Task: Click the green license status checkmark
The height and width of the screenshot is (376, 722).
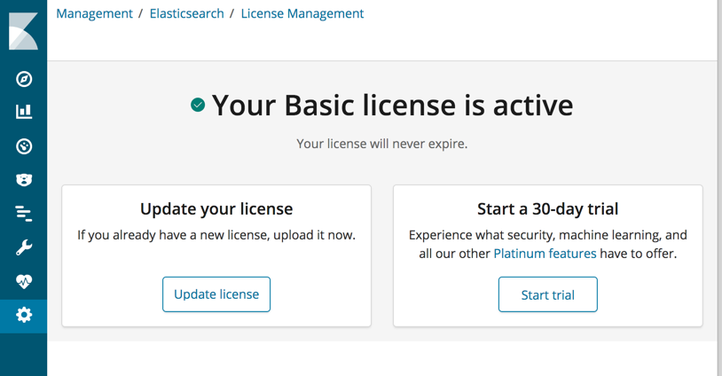Action: (198, 106)
